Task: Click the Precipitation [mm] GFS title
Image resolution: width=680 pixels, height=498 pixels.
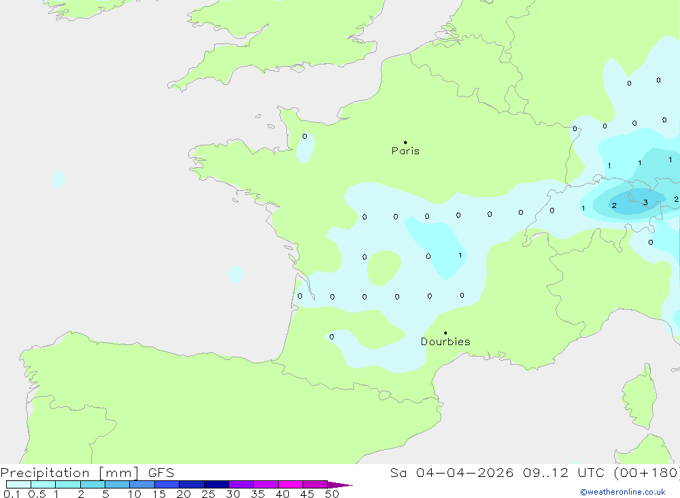Action: (x=87, y=473)
